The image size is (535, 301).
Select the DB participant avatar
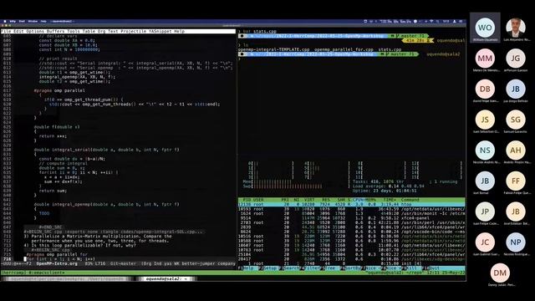click(485, 89)
